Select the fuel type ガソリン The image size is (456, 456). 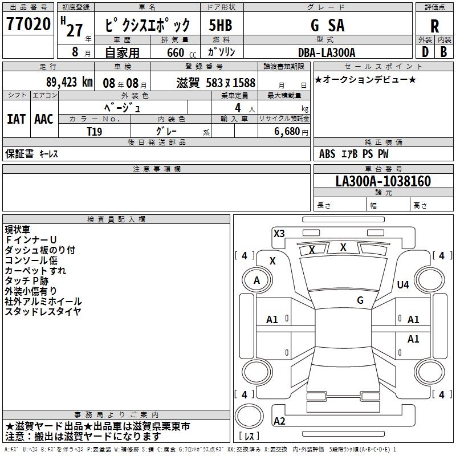tap(221, 52)
